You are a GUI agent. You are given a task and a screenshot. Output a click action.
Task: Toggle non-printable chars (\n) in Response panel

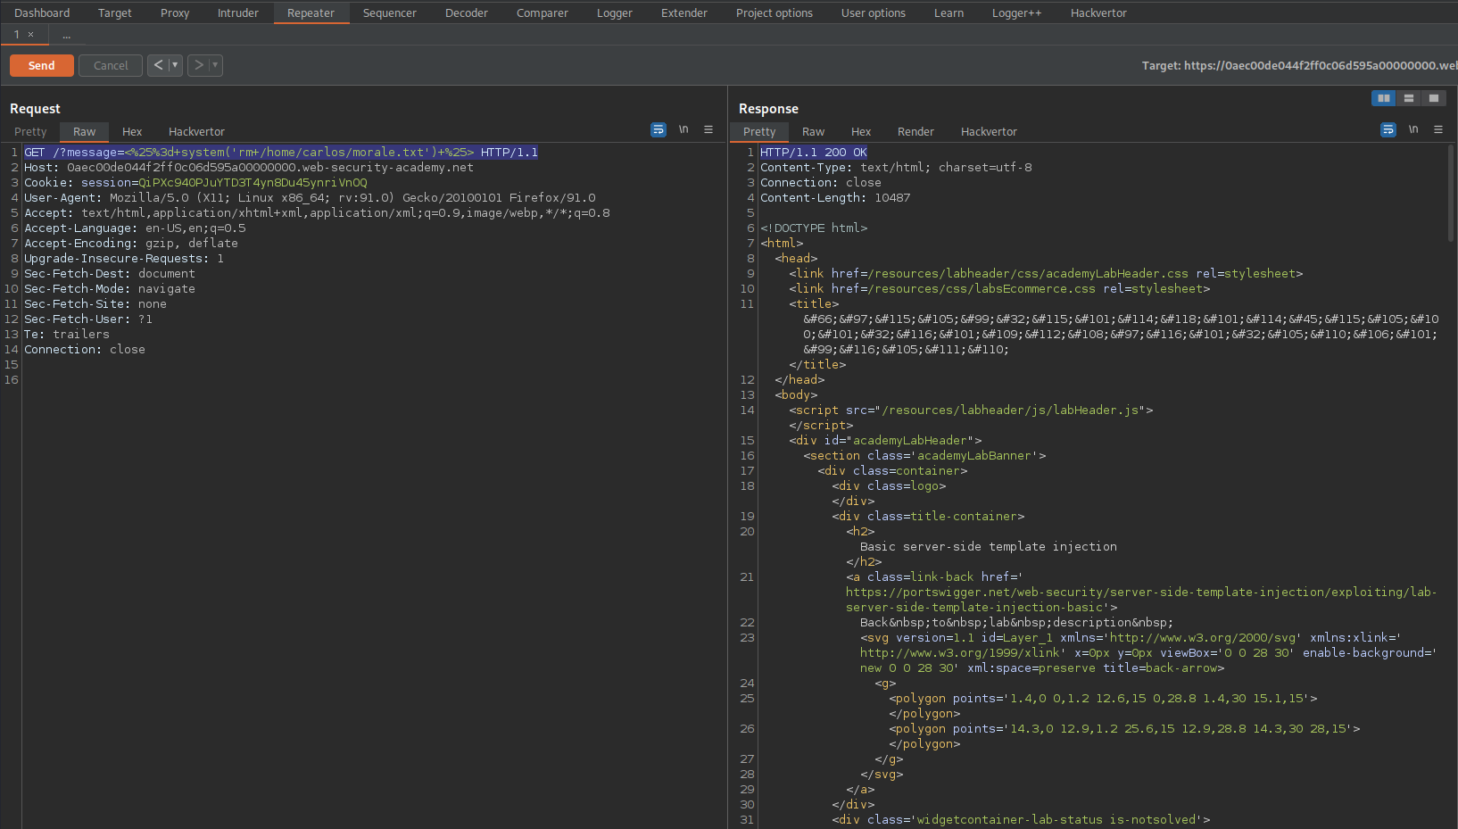tap(1413, 129)
